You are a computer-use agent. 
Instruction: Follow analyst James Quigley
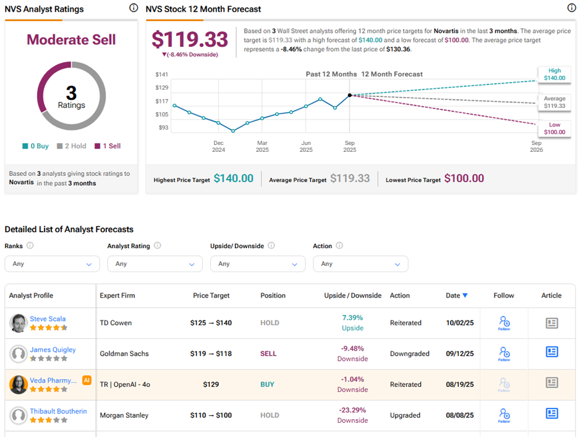click(504, 354)
